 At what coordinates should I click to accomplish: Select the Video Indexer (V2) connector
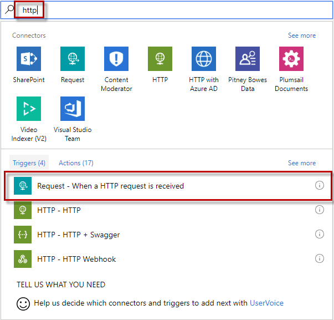pyautogui.click(x=29, y=109)
